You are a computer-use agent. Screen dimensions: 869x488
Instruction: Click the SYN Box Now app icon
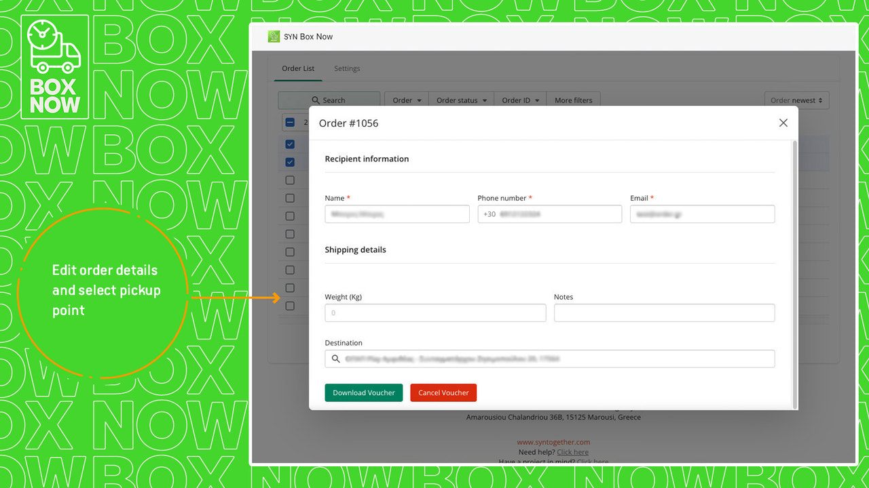pos(274,37)
